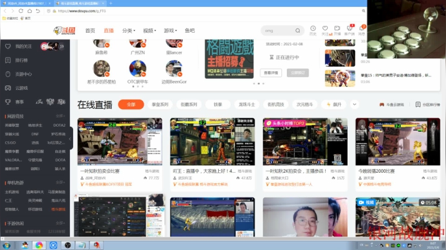
Task: Open the 格鬥遊戲 主播招募 banner
Action: (229, 59)
